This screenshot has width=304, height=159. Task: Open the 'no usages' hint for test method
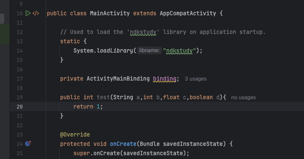point(243,98)
